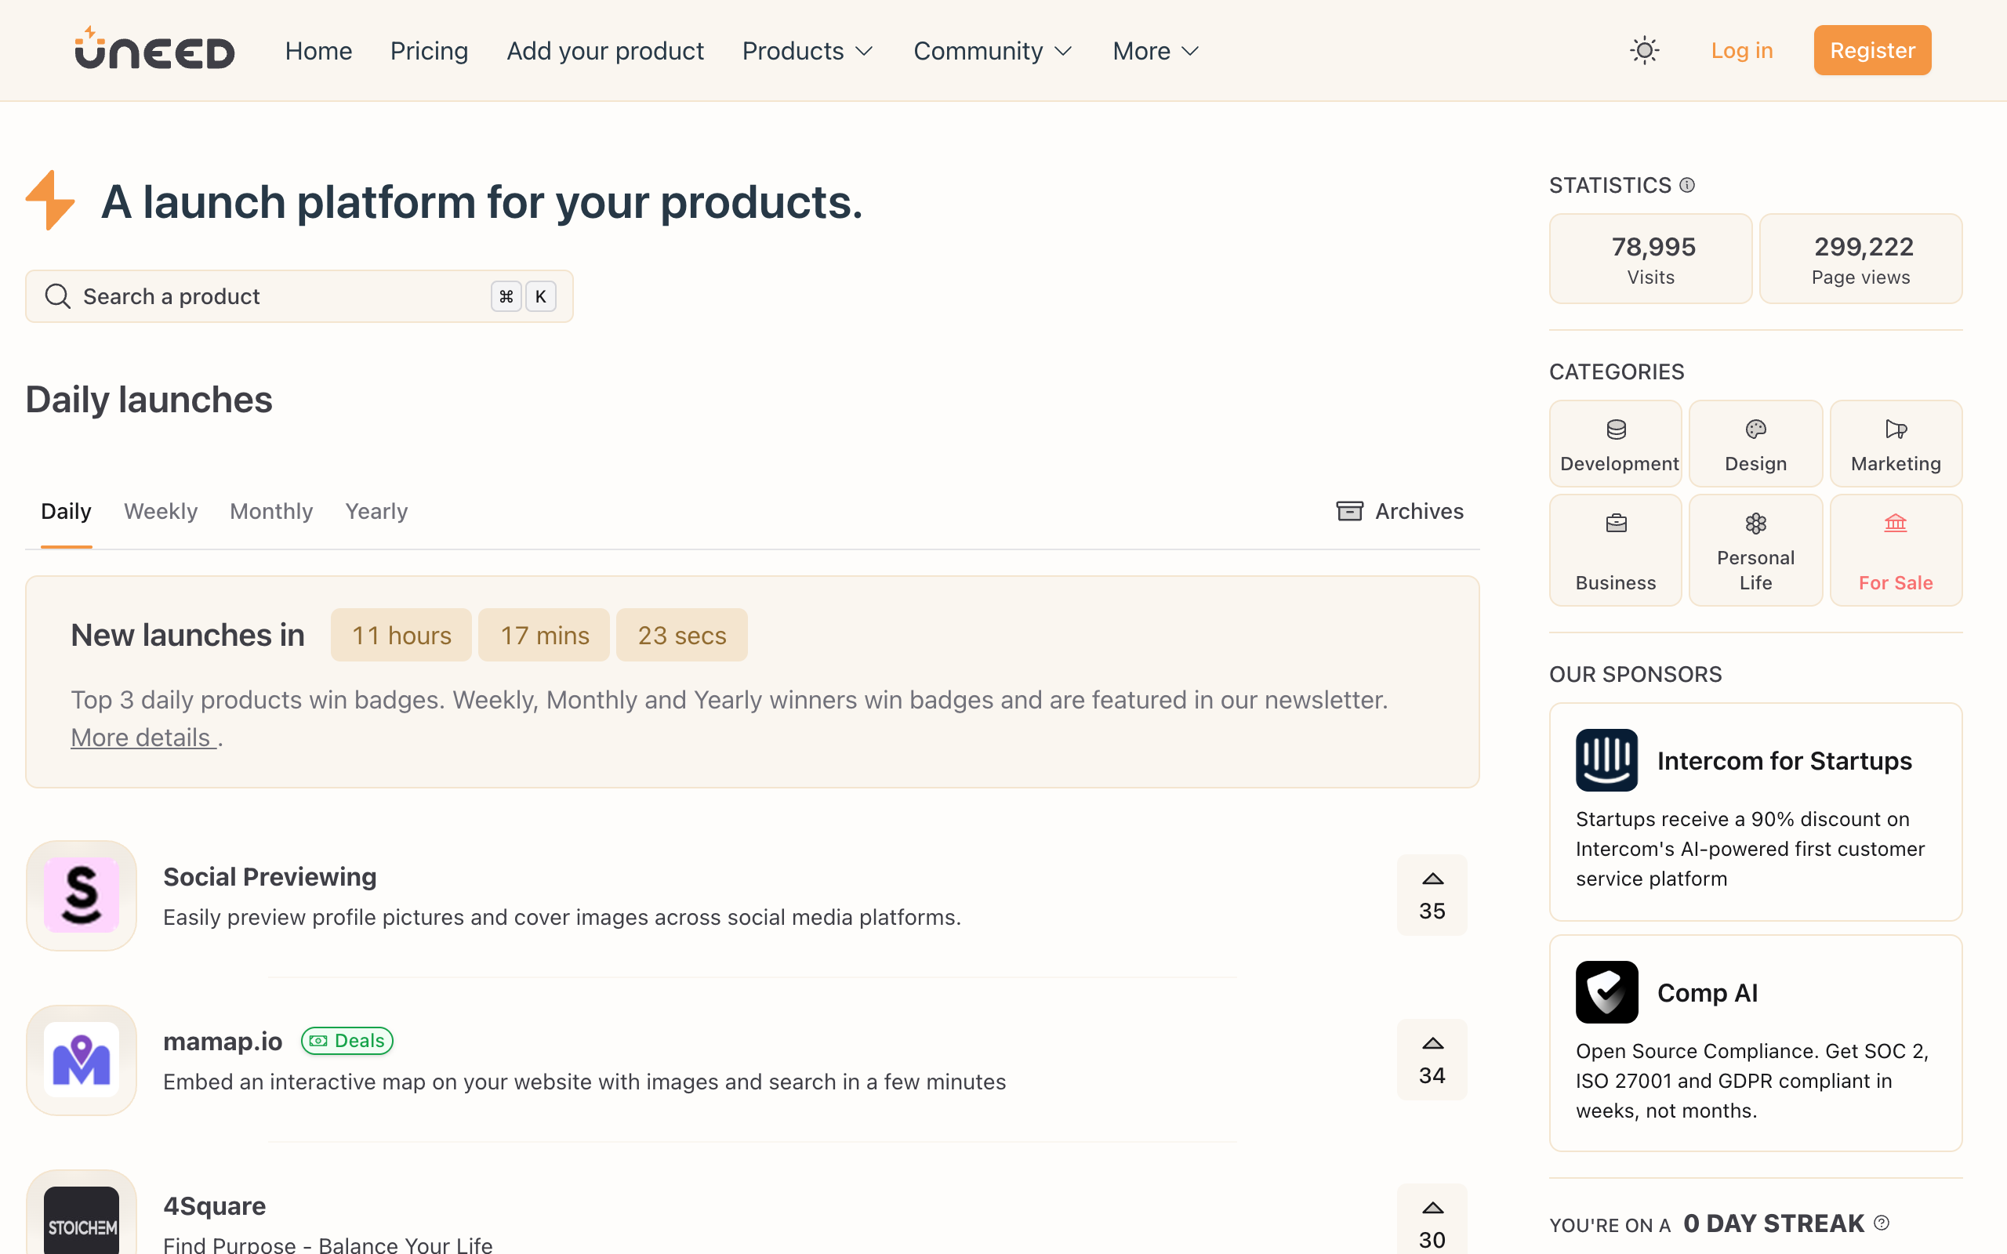Upvote mamap.io product
Viewport: 2007px width, 1254px height.
click(1432, 1059)
